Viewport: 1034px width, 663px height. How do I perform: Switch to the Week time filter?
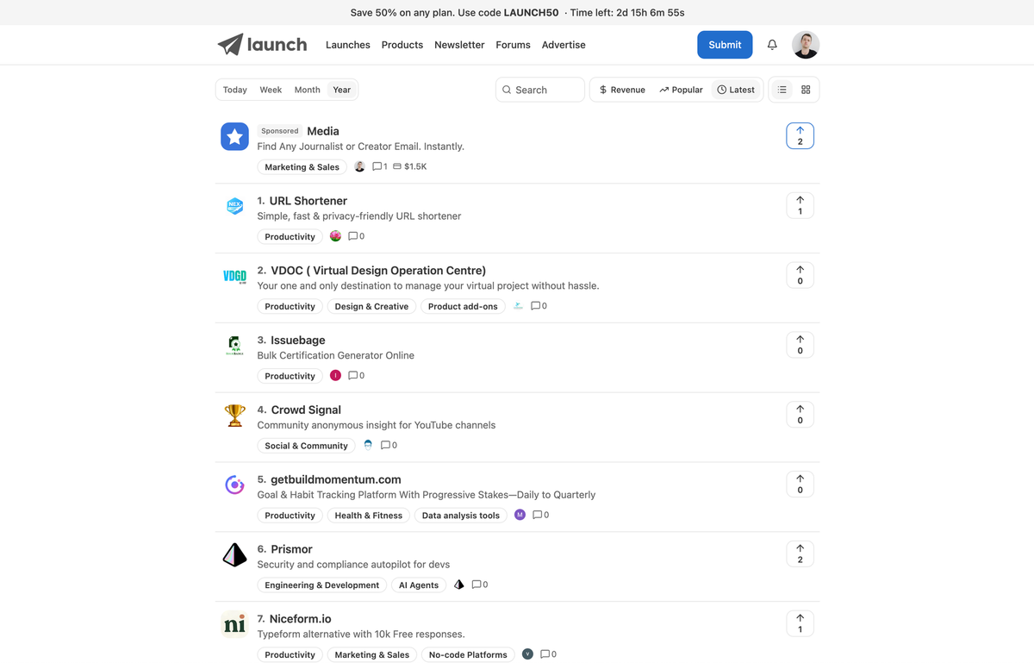[x=271, y=89]
